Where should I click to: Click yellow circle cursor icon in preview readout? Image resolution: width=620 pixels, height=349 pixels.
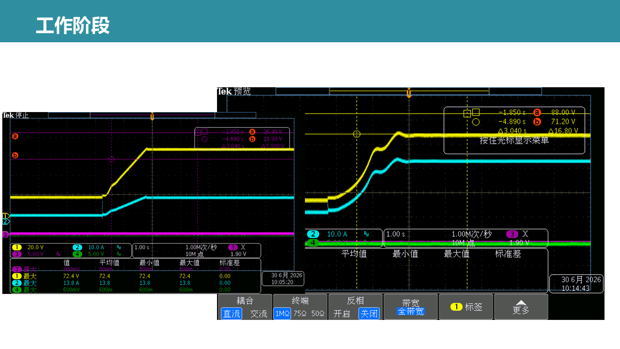click(476, 122)
